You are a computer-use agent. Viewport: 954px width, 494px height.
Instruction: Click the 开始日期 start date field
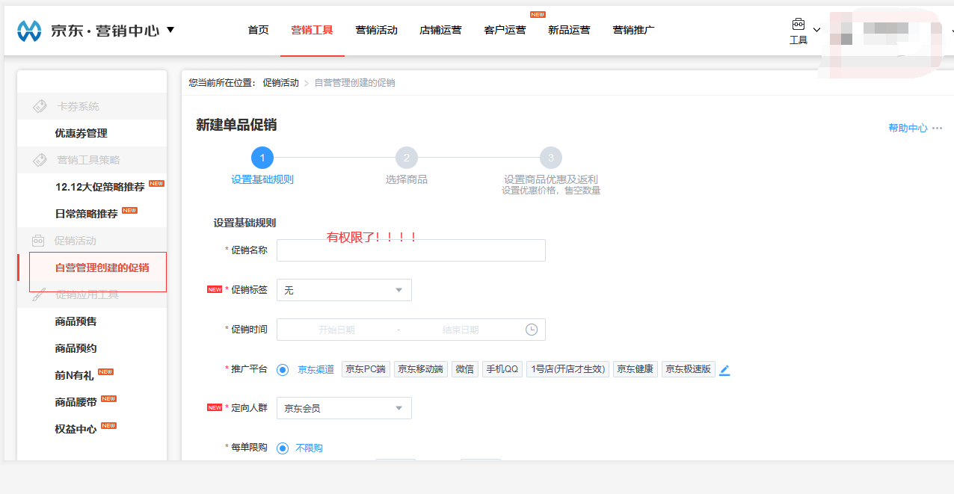[336, 330]
